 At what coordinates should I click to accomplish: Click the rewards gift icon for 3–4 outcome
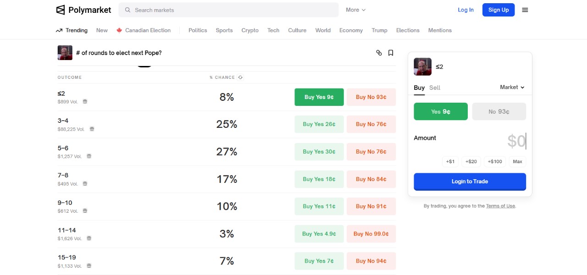(x=92, y=129)
